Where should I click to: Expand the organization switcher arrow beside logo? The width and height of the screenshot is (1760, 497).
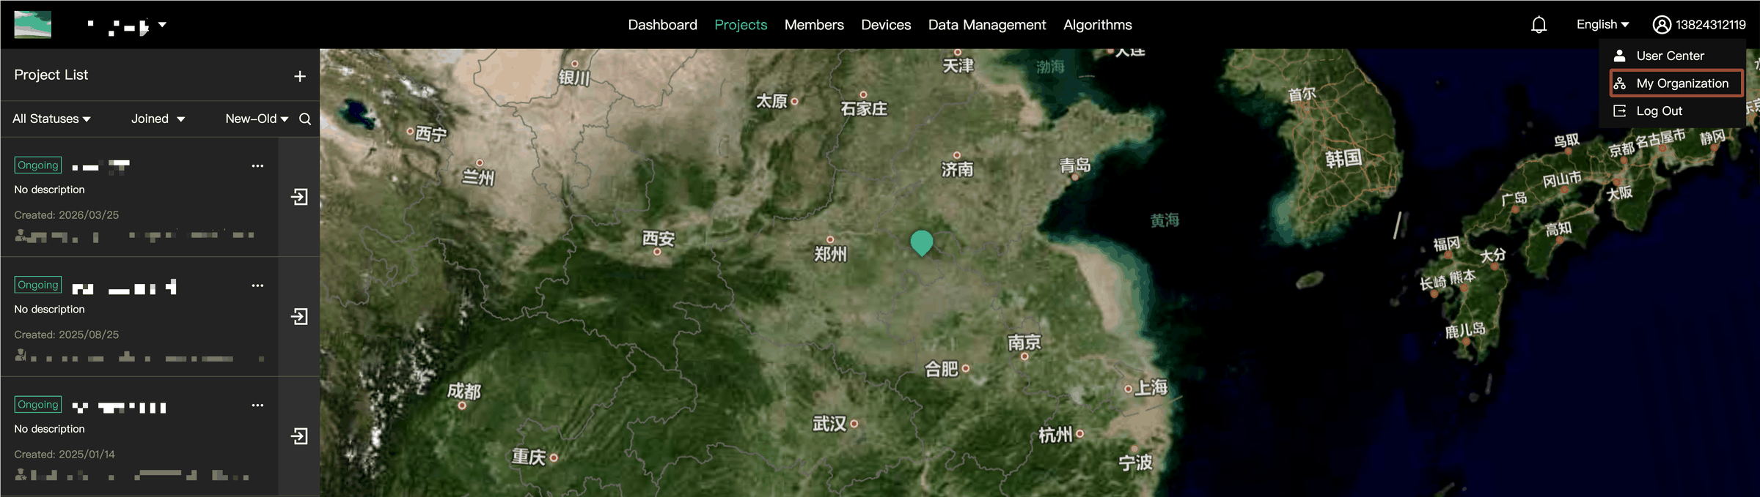click(162, 24)
